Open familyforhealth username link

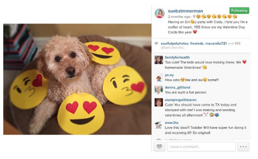tap(177, 57)
